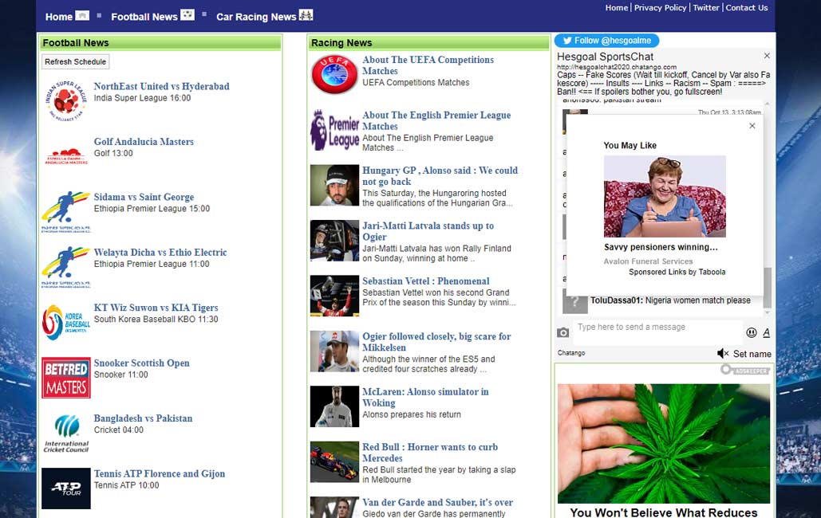The height and width of the screenshot is (518, 821).
Task: Click the Refresh Schedule button
Action: pyautogui.click(x=75, y=61)
